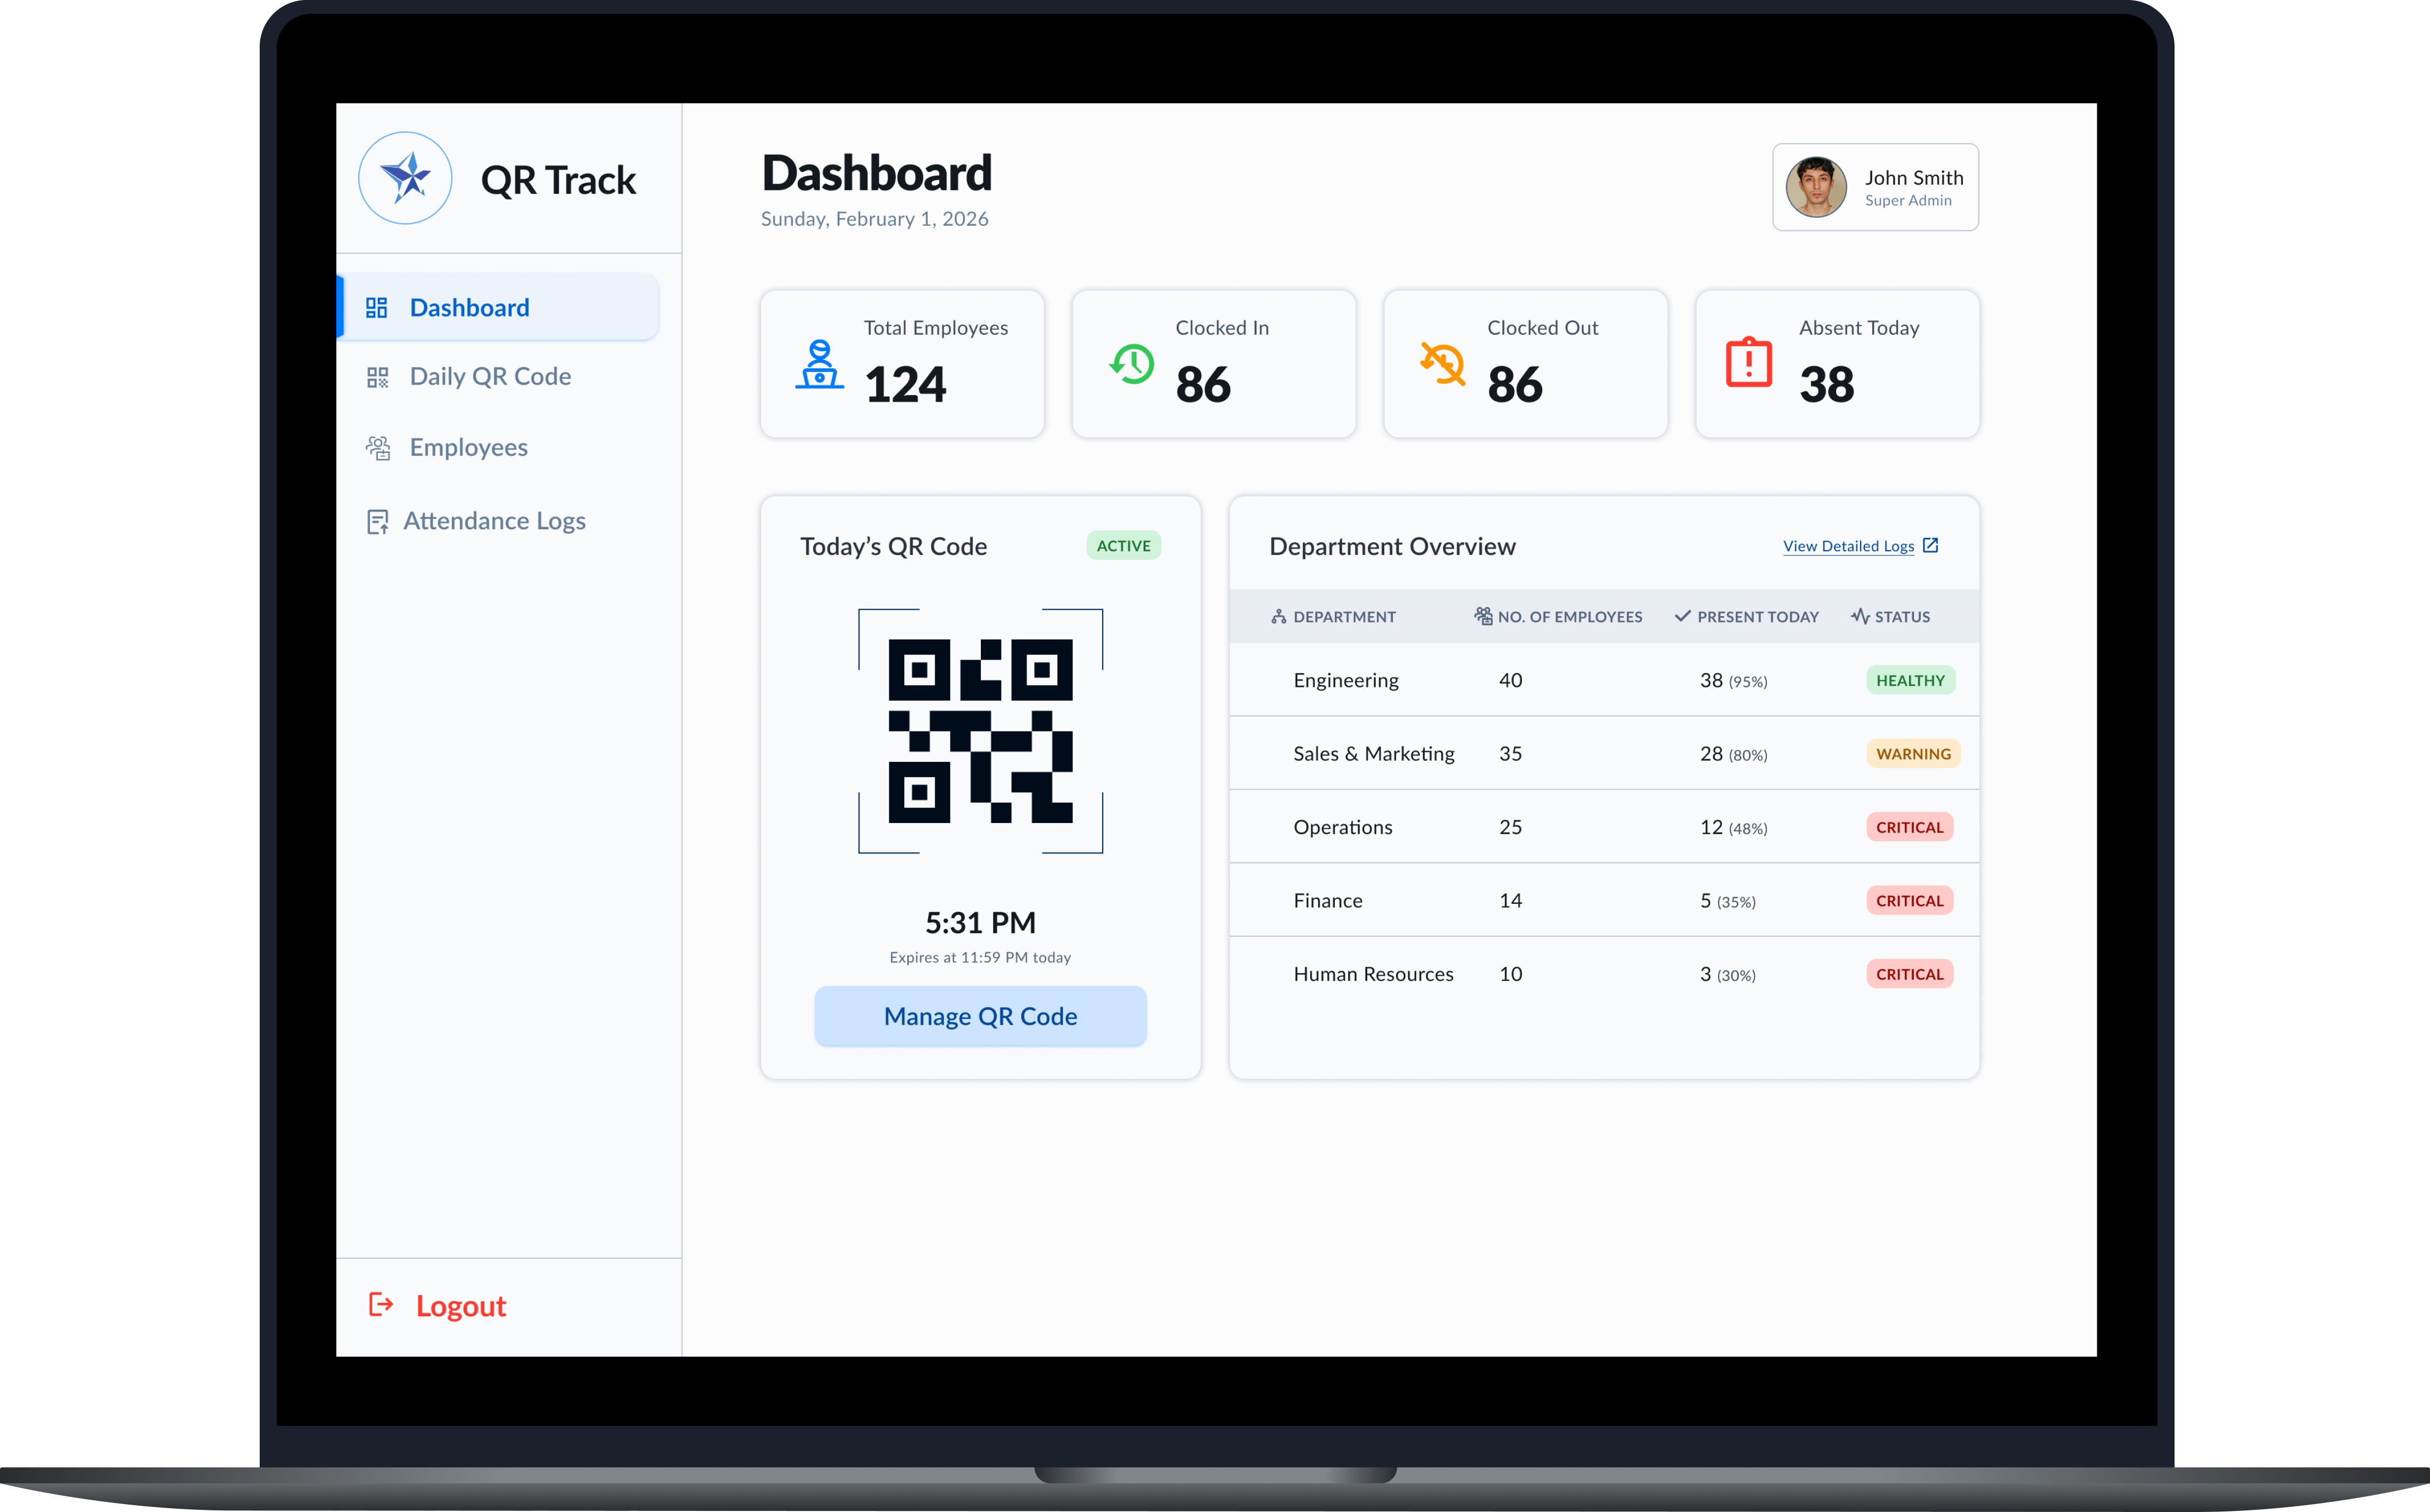Click the Dashboard page heading

tap(877, 173)
